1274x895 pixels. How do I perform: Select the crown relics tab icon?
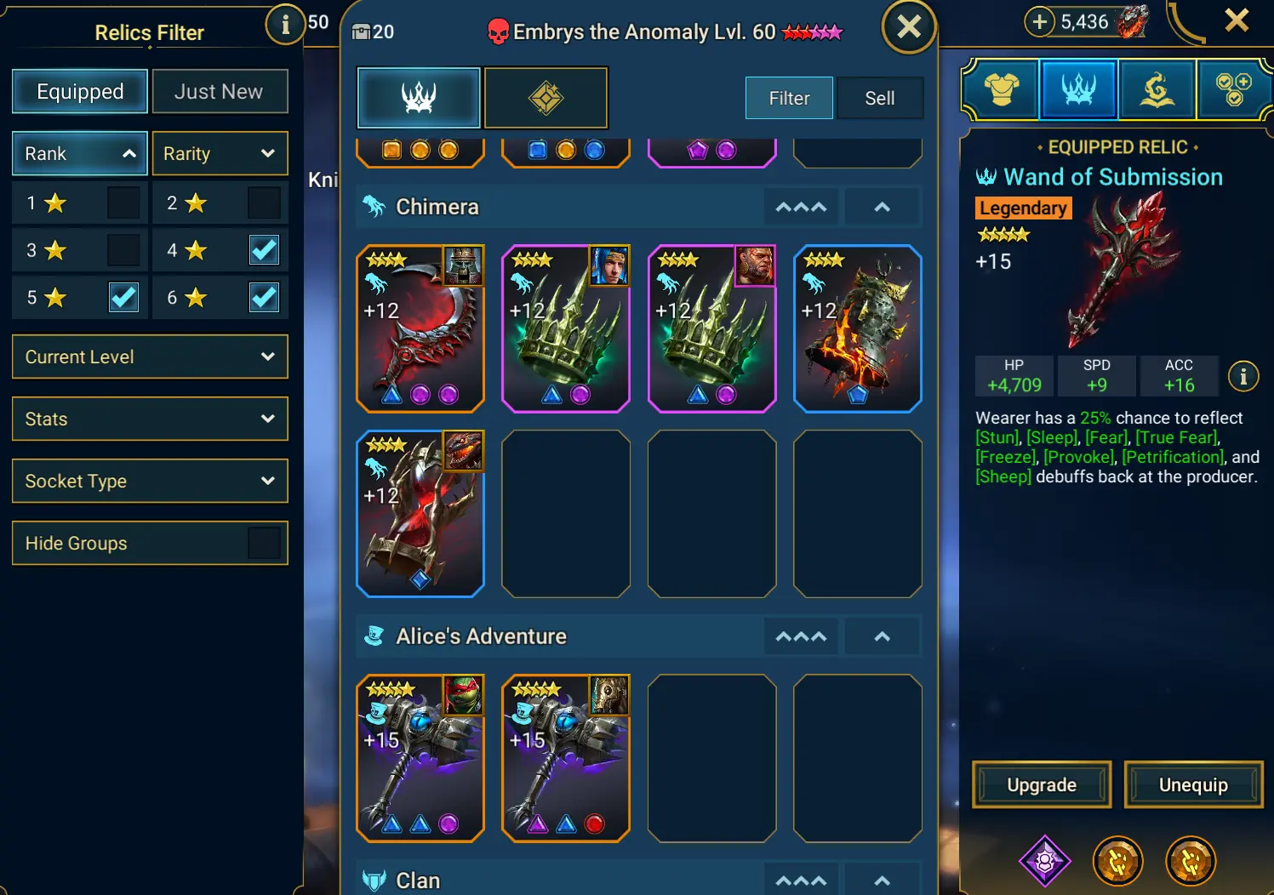point(419,98)
